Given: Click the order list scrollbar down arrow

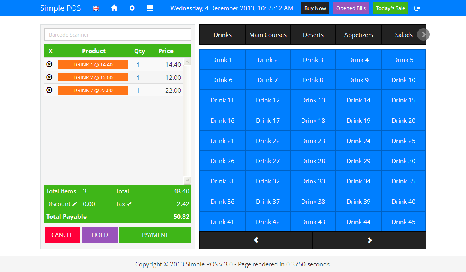Looking at the screenshot, I should pos(187,180).
